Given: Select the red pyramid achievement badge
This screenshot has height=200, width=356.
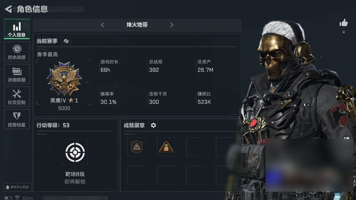Looking at the screenshot, I should [166, 147].
